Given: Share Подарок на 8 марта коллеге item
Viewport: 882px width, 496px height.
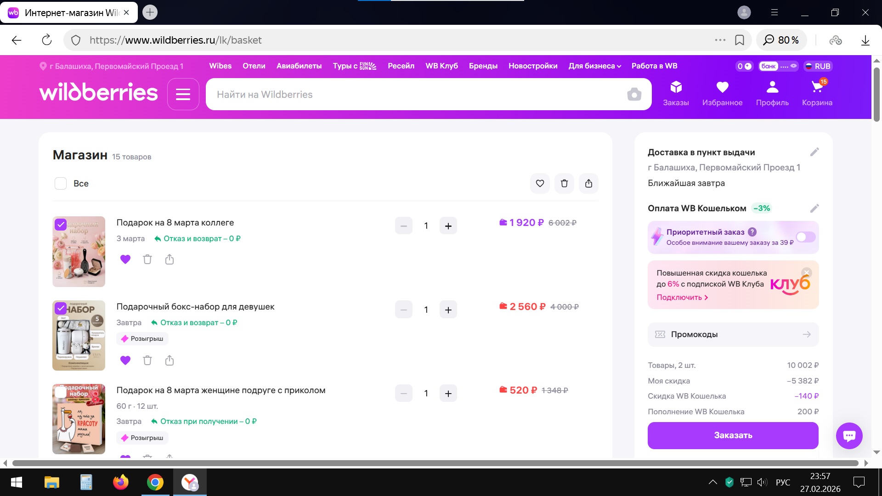Looking at the screenshot, I should coord(169,259).
